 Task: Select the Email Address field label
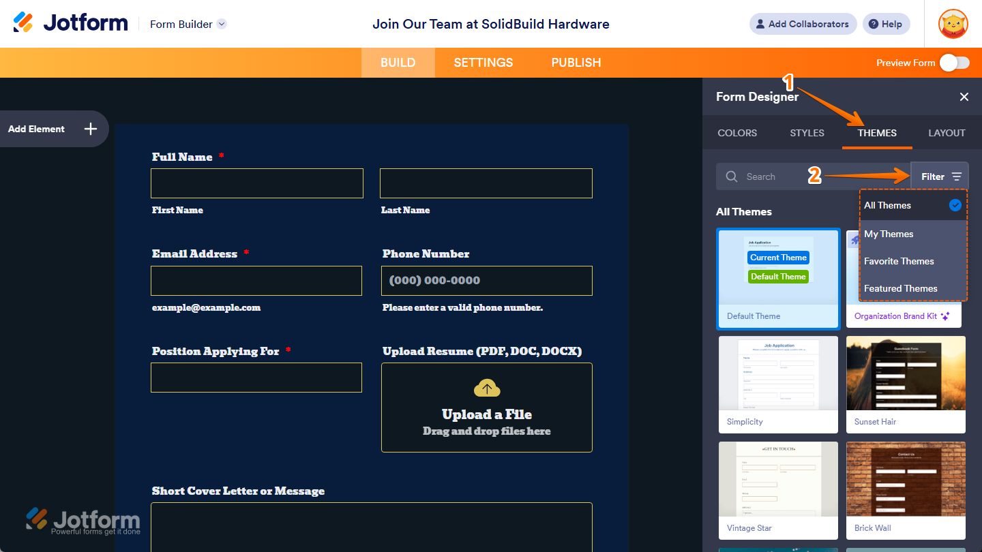(x=194, y=254)
